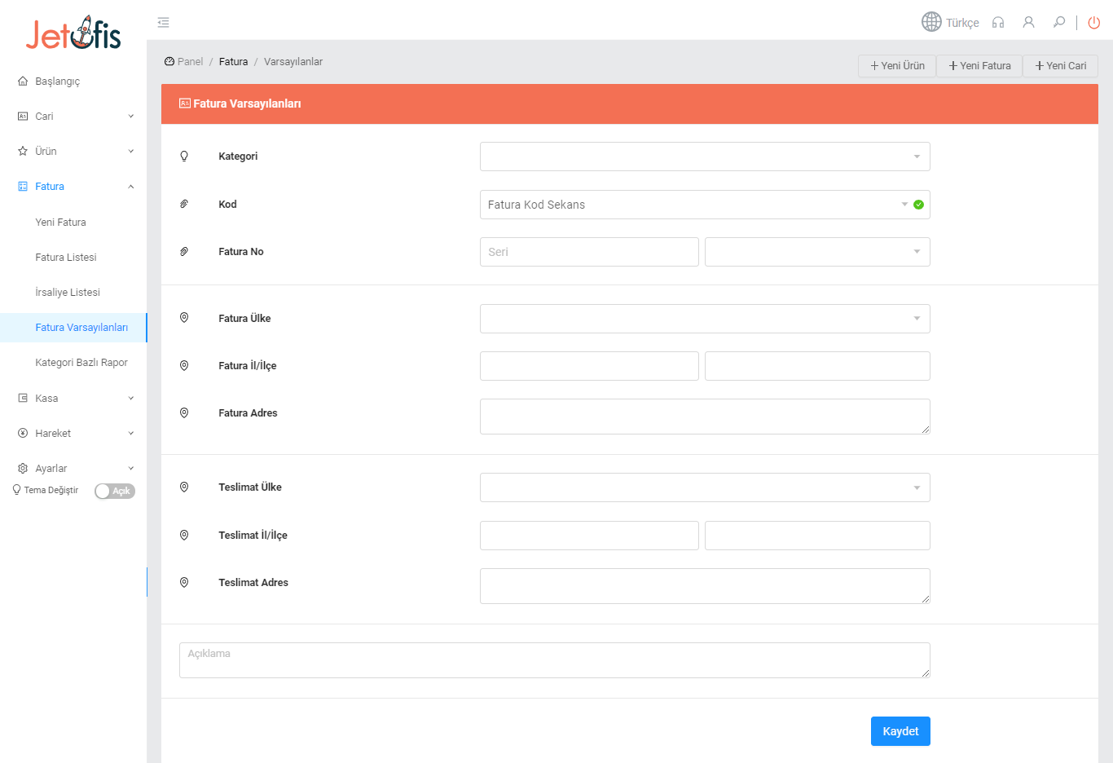Screen dimensions: 1113x763
Task: Click the Fatura breadcrumb link
Action: coord(233,62)
